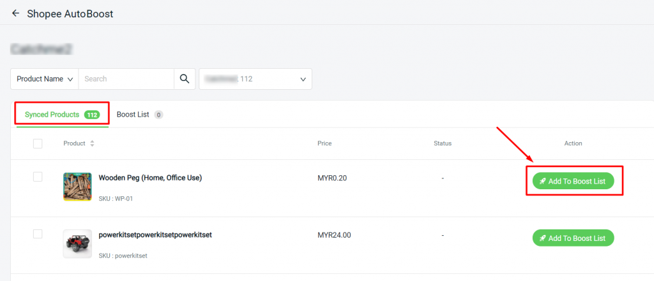The width and height of the screenshot is (654, 281).
Task: Select the powerkitset row checkbox
Action: tap(38, 234)
